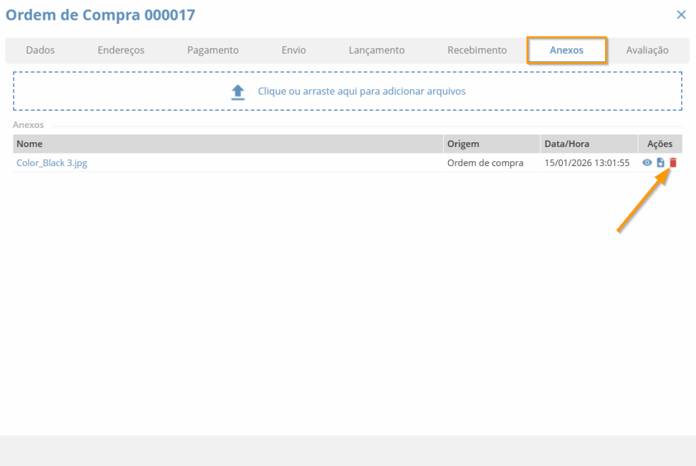Switch to the Dados tab

40,50
